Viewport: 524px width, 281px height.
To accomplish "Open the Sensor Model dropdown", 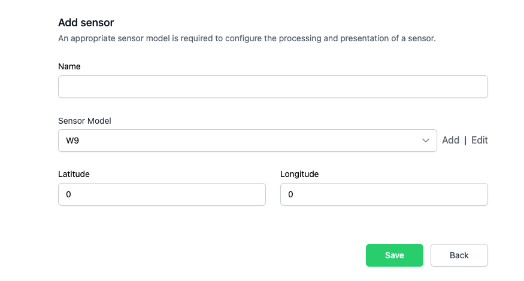I will click(x=247, y=140).
